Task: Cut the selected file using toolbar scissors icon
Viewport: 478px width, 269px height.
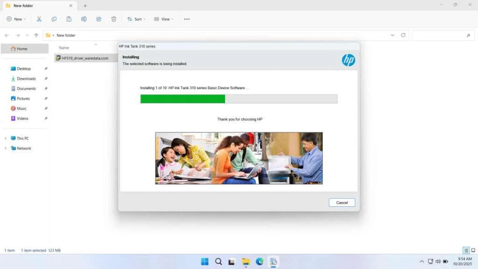Action: tap(39, 19)
